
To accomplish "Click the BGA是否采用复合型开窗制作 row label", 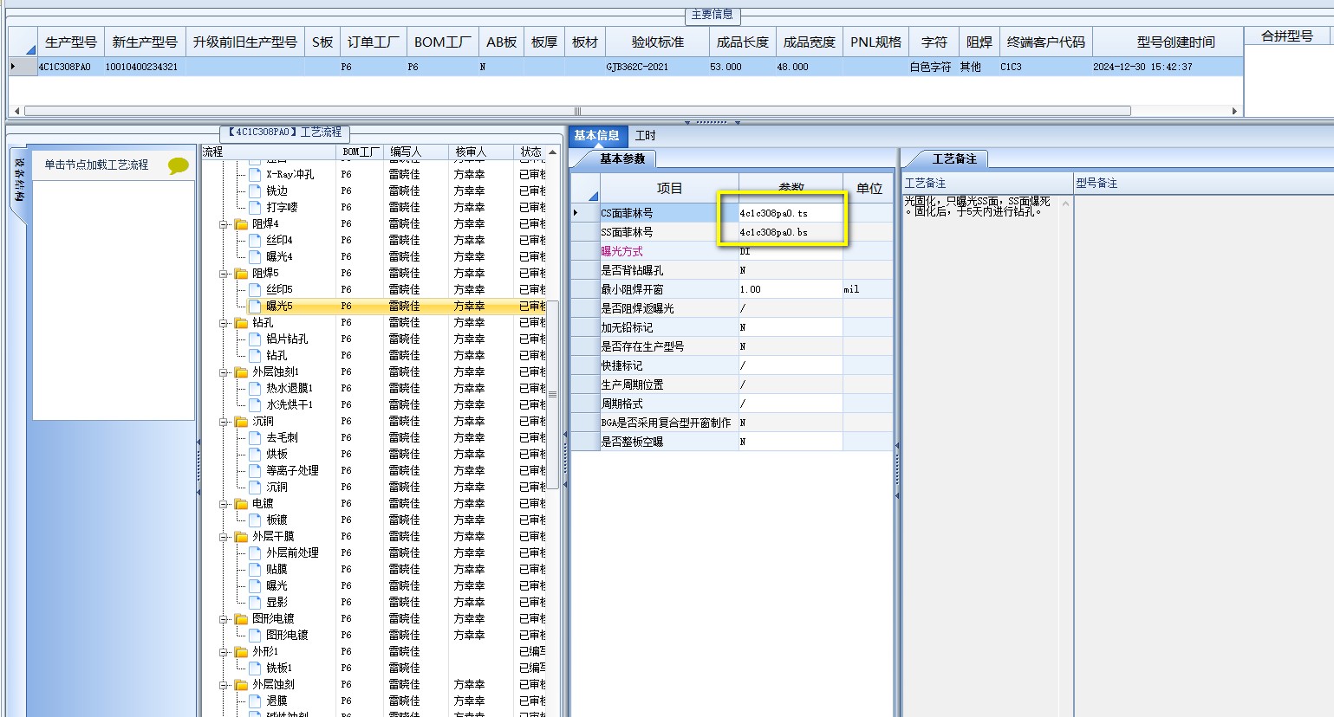I will [x=666, y=423].
